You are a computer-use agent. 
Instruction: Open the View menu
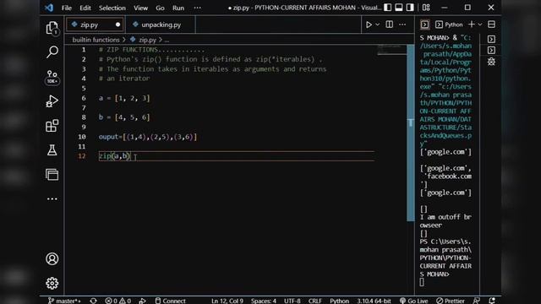tap(140, 8)
